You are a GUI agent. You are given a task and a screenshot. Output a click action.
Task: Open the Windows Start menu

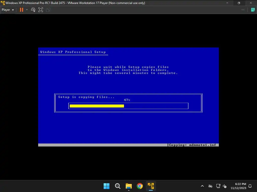pos(106,186)
